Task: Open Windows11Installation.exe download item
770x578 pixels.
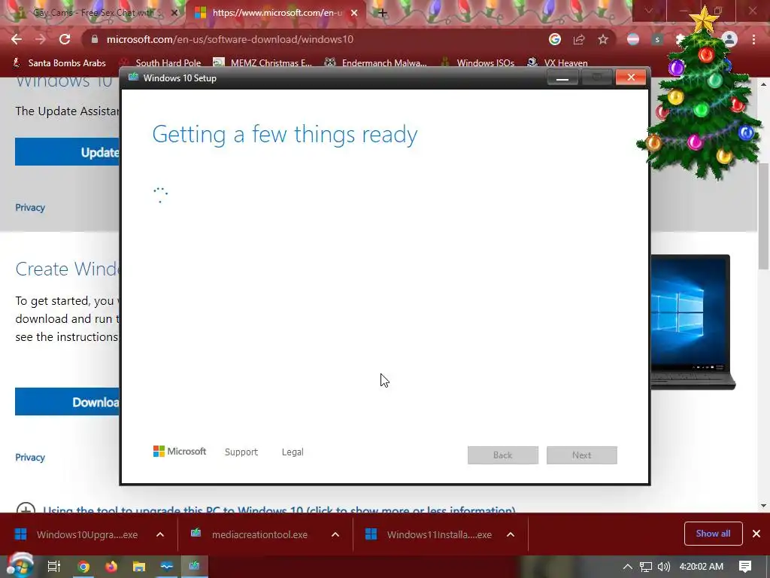Action: pyautogui.click(x=429, y=534)
